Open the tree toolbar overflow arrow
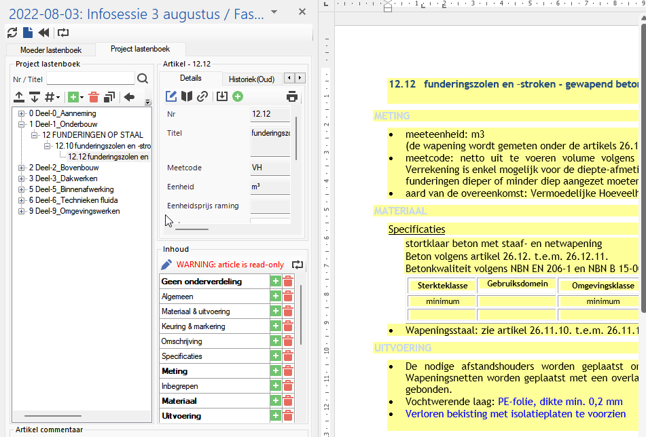Viewport: 646px width, 437px height. coord(147,102)
